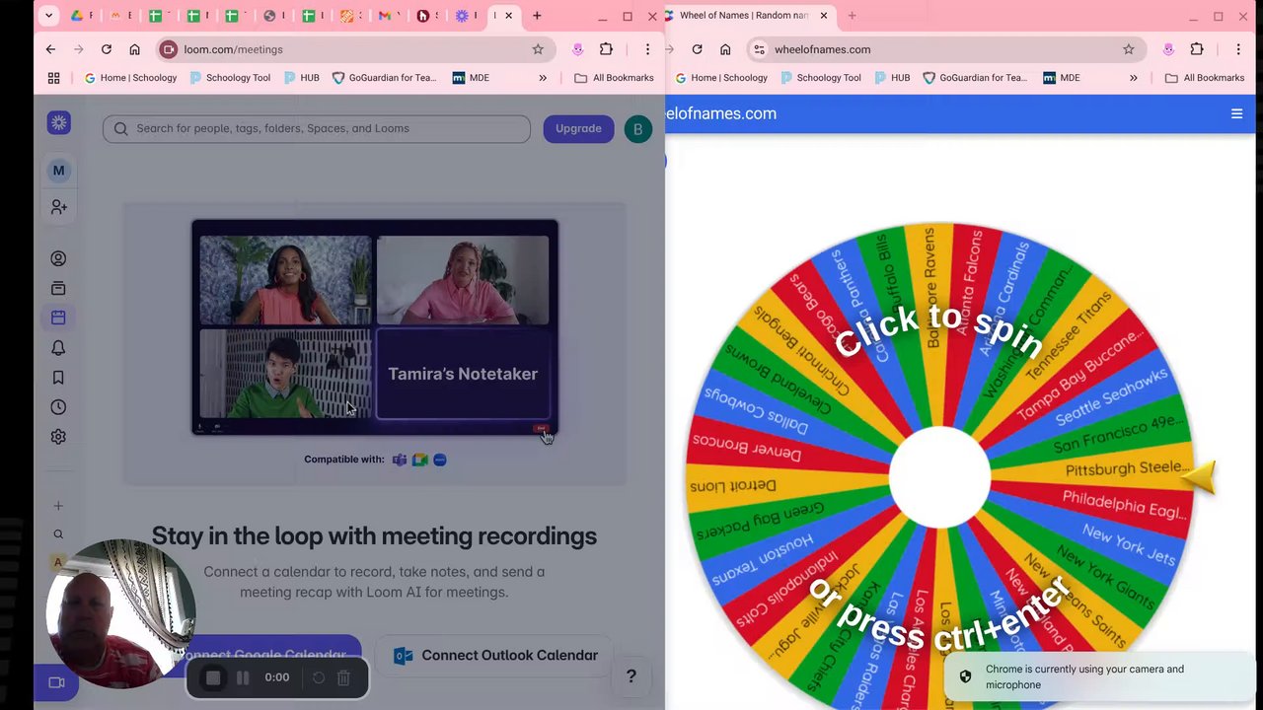
Task: Close the active Loom tab
Action: coord(509,16)
